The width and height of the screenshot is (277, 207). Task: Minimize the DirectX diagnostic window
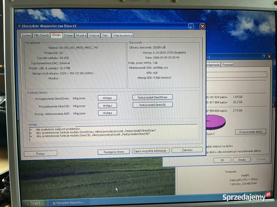191,26
